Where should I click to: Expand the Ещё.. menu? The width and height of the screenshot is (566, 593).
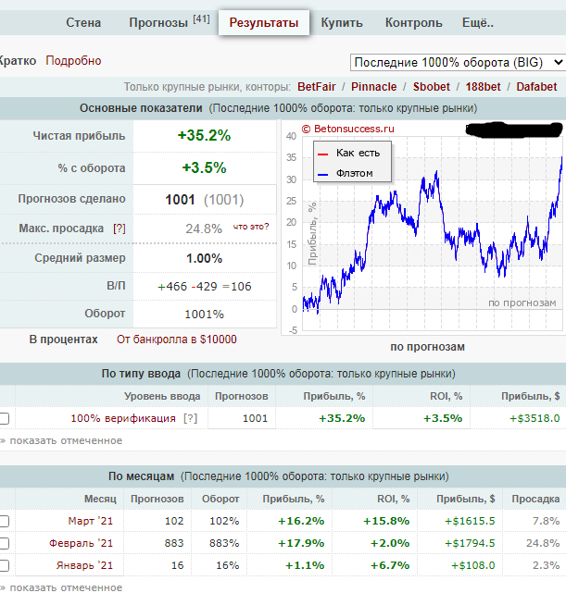(476, 23)
